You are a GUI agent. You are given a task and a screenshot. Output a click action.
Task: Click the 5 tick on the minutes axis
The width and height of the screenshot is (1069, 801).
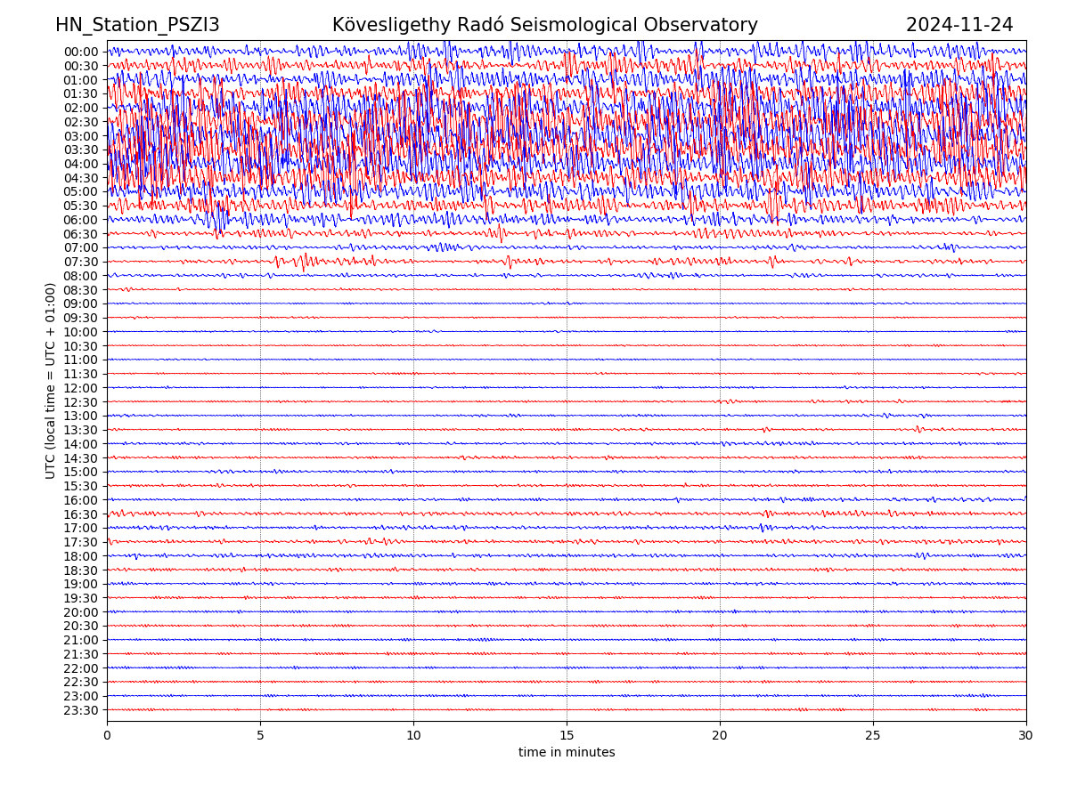pos(260,736)
